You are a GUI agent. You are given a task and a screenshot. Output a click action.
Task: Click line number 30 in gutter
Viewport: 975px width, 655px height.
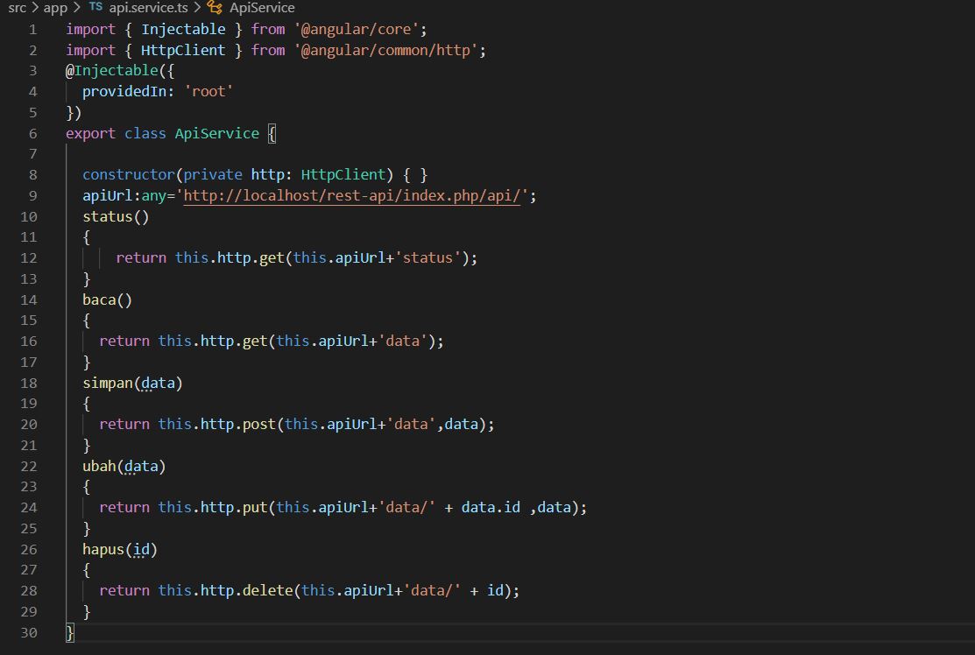tap(29, 632)
